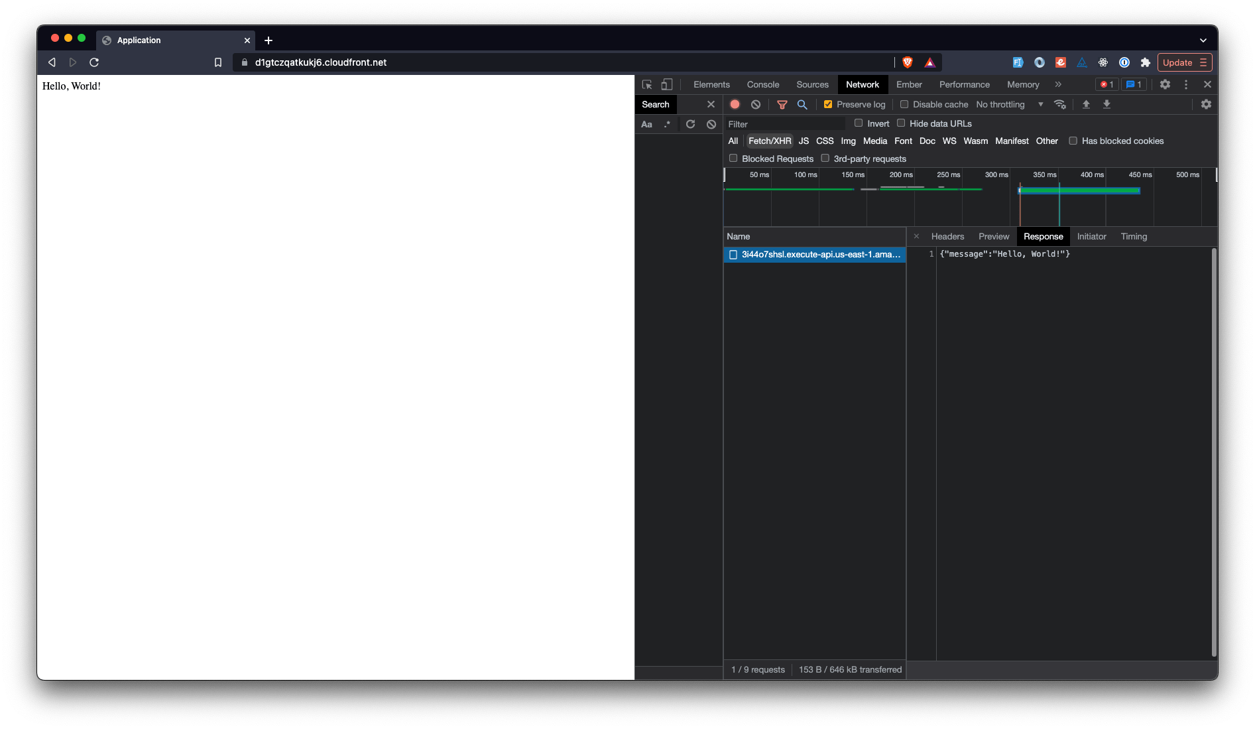Expand the hidden DevTools panels chevron
1255x729 pixels.
click(x=1058, y=84)
